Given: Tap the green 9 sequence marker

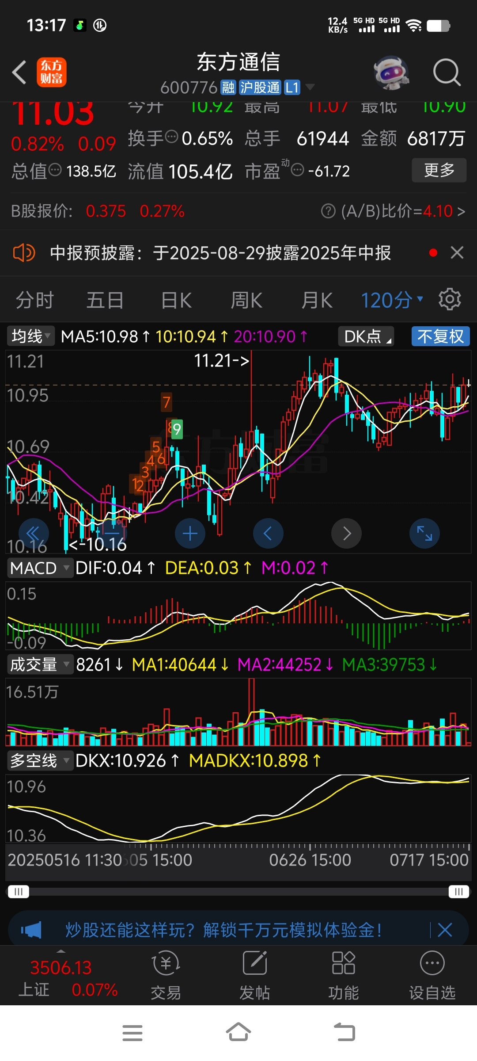Looking at the screenshot, I should 177,429.
